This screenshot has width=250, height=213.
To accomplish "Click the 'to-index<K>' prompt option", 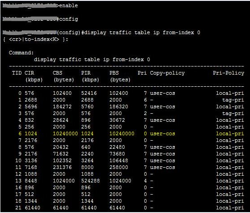I will pyautogui.click(x=42, y=39).
